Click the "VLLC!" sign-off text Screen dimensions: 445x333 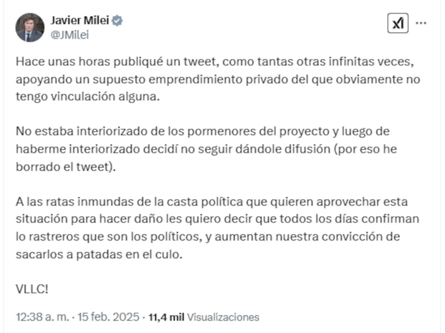click(32, 288)
